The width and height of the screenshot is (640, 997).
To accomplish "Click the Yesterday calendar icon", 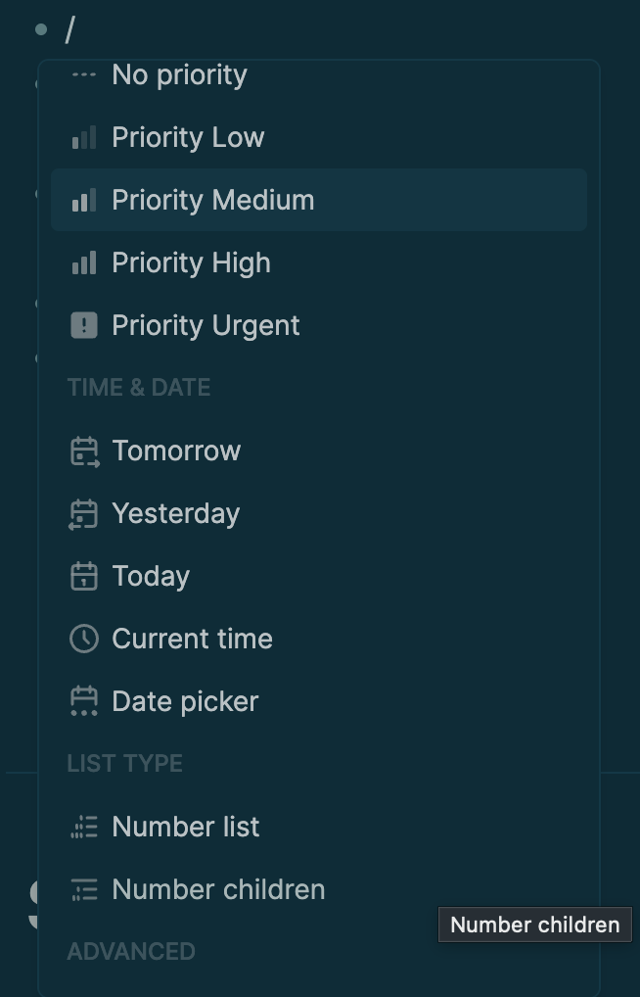I will click(x=84, y=514).
